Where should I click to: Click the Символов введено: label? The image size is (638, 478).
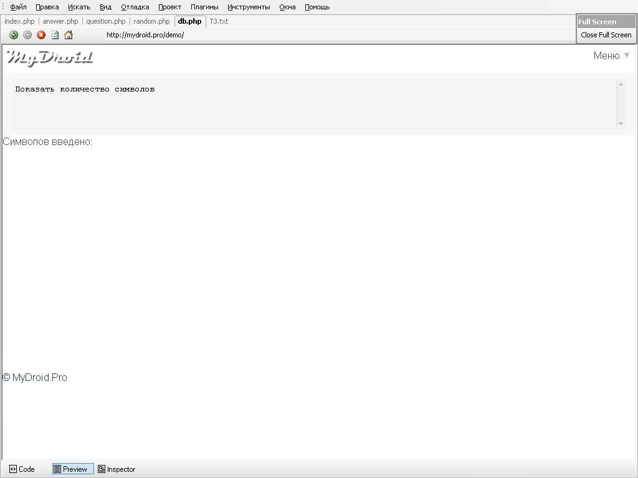[47, 142]
